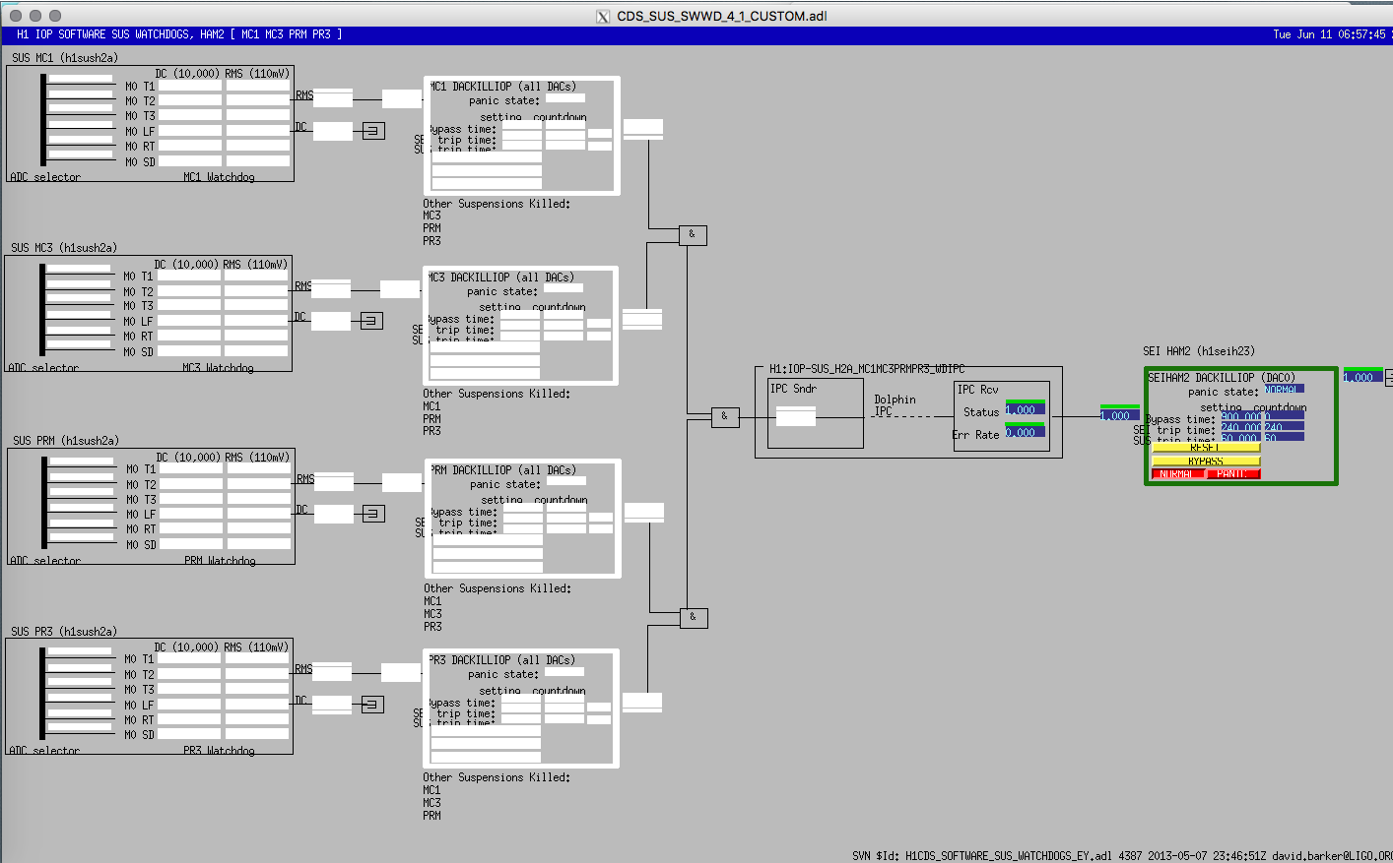Click the gate symbol right of SEIHAM2 output
This screenshot has height=863, width=1393.
1389,378
